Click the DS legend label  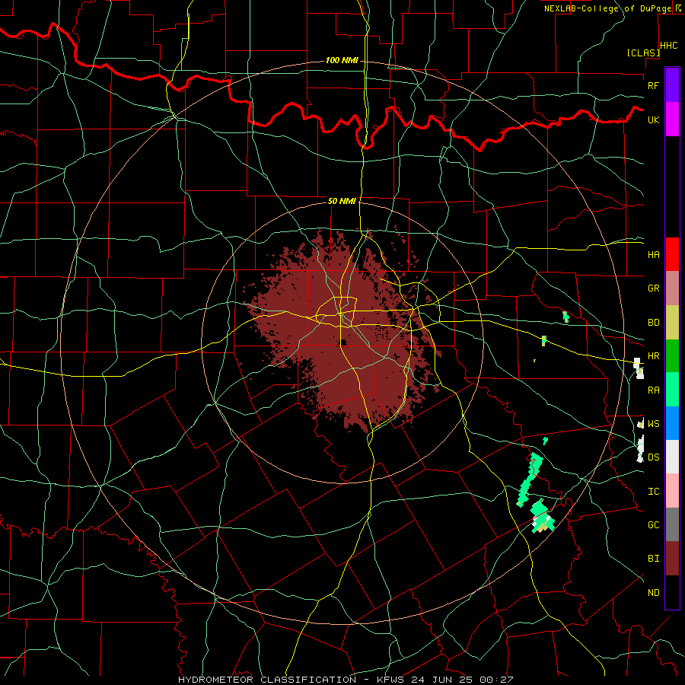(653, 457)
